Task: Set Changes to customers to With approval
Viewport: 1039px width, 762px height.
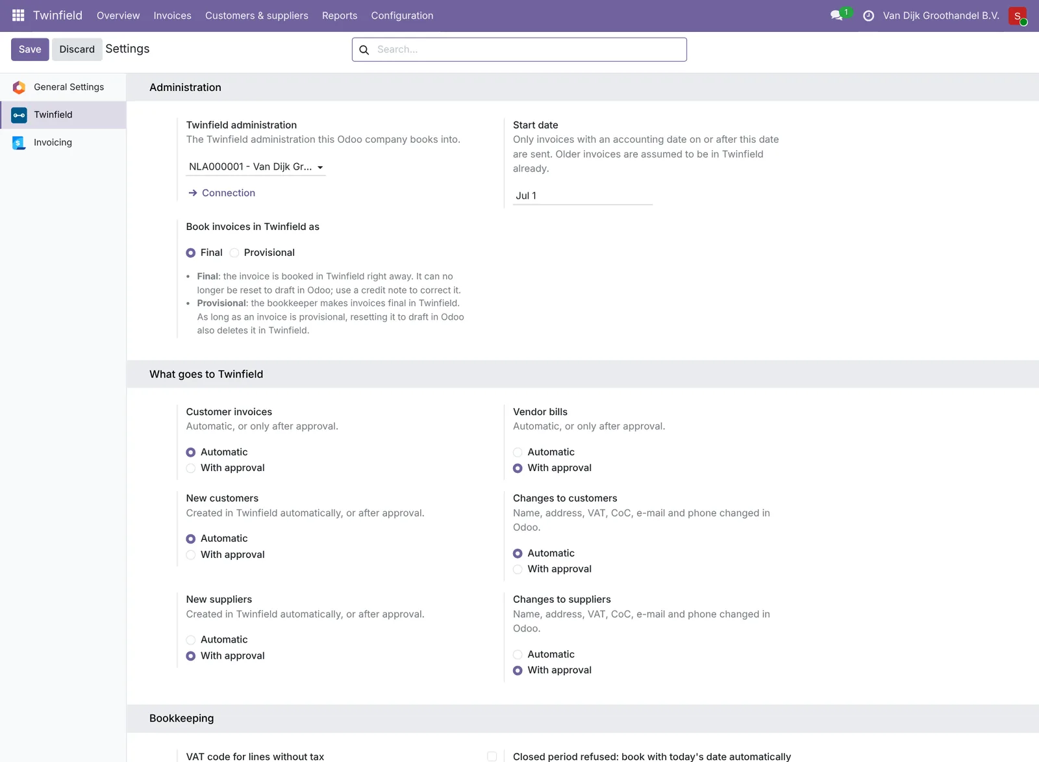Action: [x=518, y=570]
